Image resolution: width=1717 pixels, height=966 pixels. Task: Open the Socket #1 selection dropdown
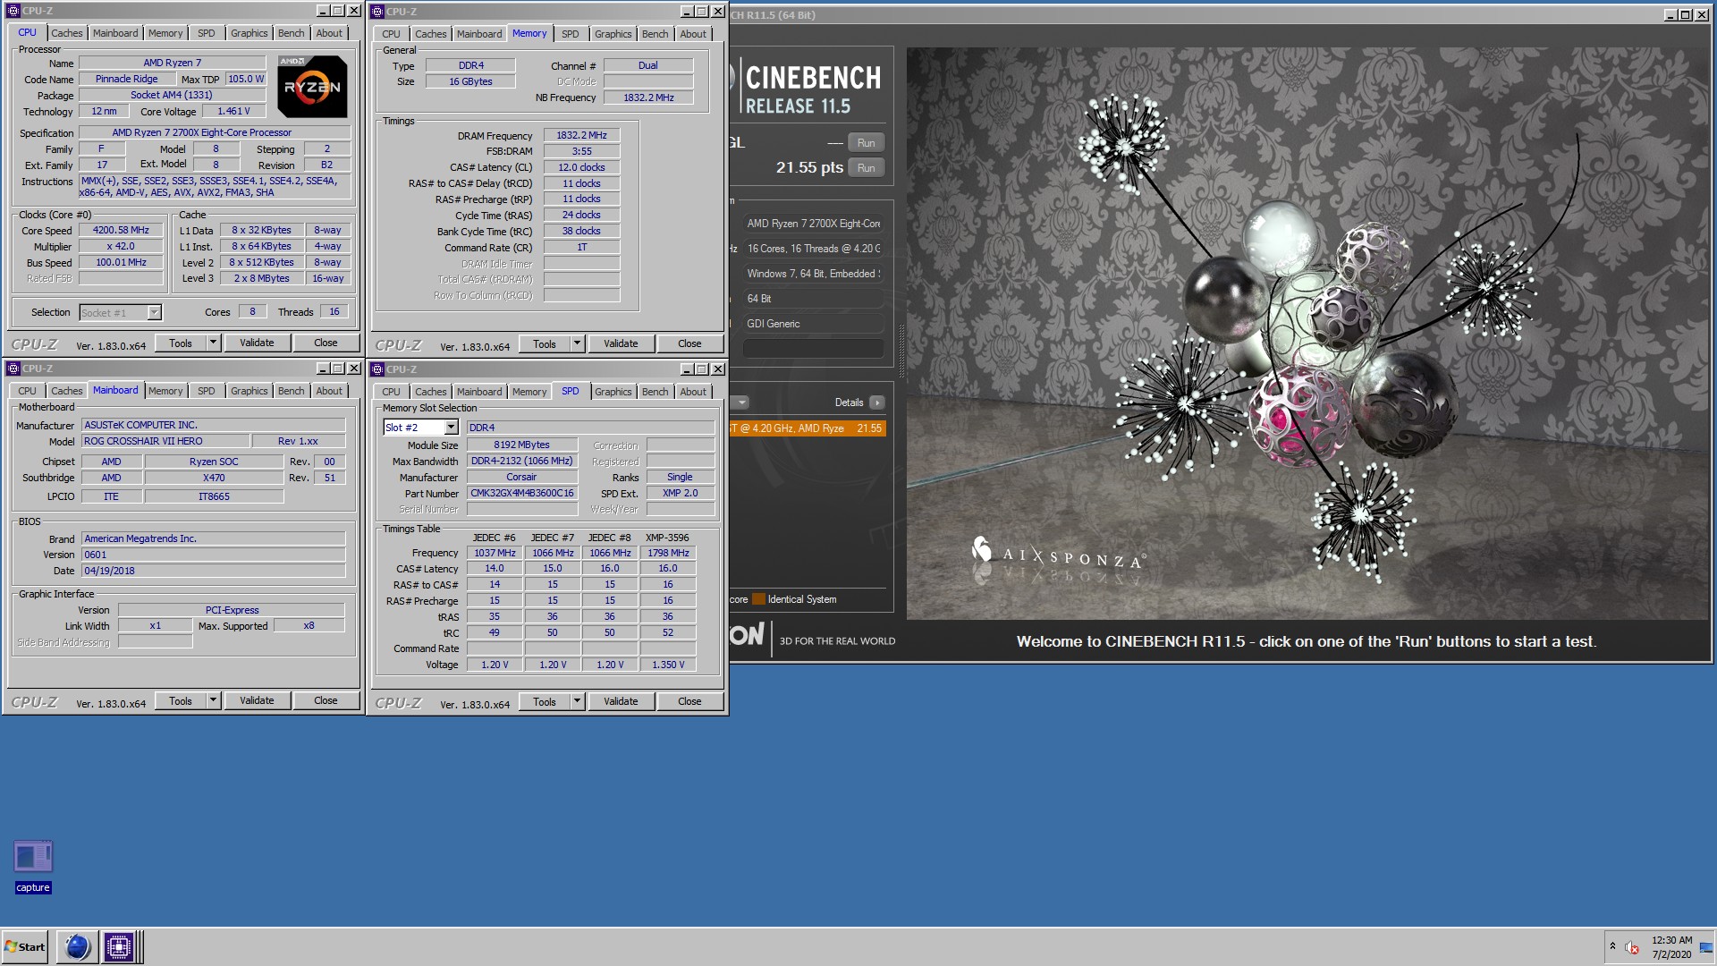(x=154, y=312)
